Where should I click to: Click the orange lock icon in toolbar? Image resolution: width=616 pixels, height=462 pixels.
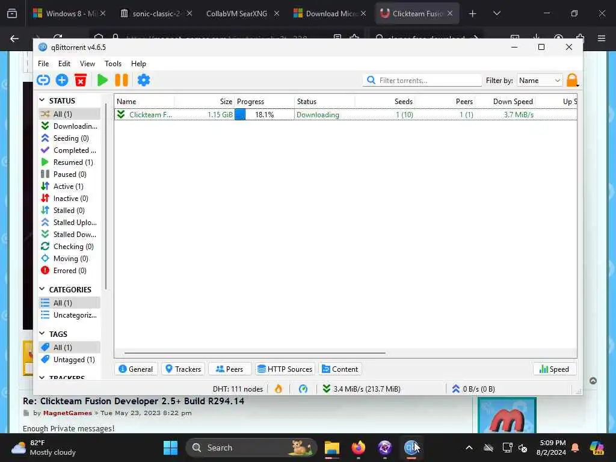[573, 80]
